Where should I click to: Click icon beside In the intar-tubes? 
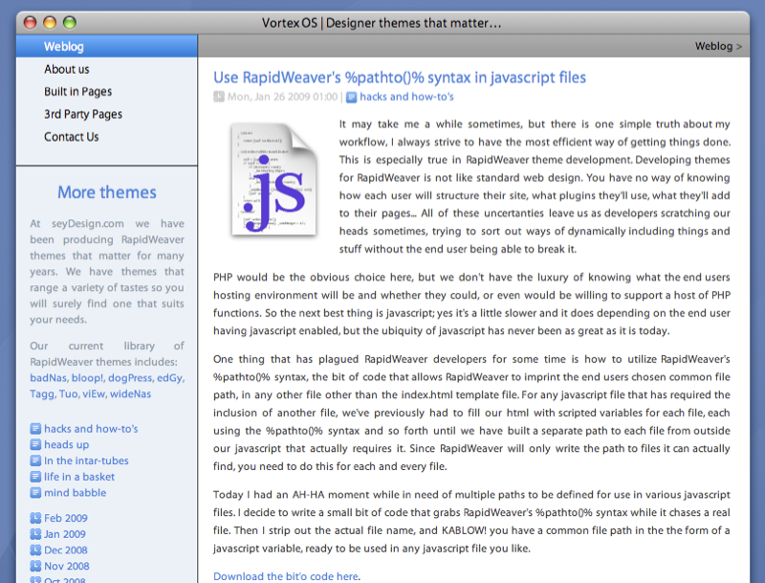point(35,461)
